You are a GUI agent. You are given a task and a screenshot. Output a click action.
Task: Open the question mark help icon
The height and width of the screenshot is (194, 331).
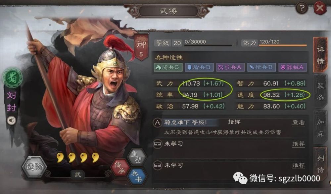point(302,8)
